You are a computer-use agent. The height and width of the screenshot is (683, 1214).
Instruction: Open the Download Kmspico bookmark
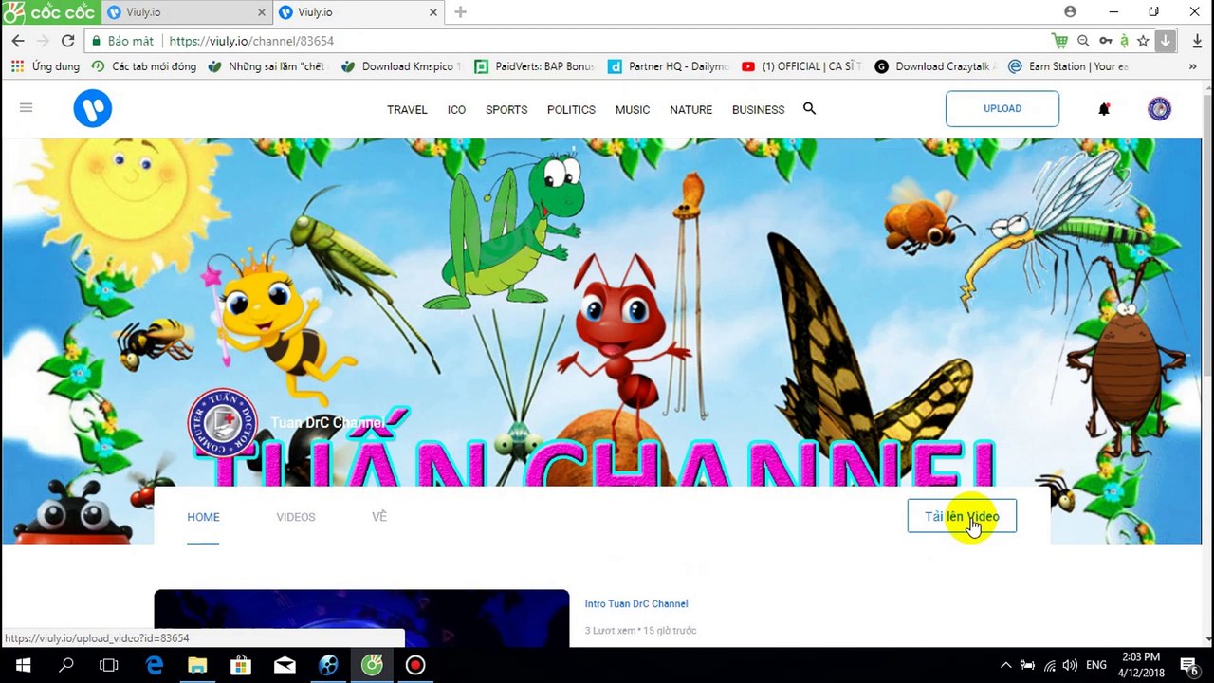click(400, 66)
